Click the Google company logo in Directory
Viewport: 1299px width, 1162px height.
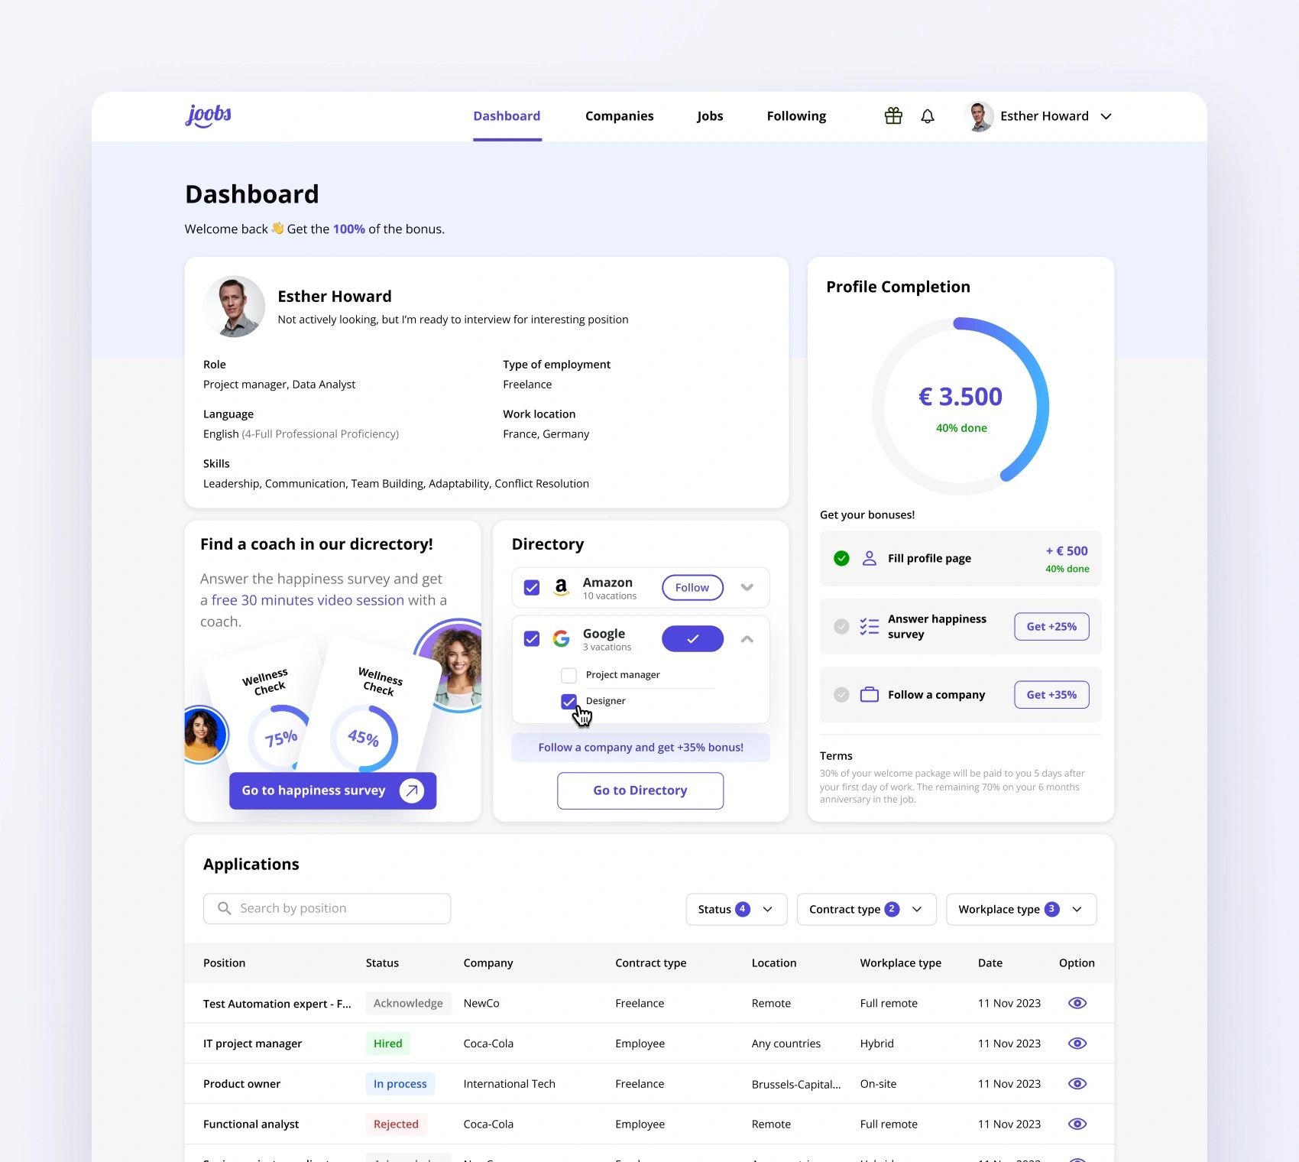point(562,639)
